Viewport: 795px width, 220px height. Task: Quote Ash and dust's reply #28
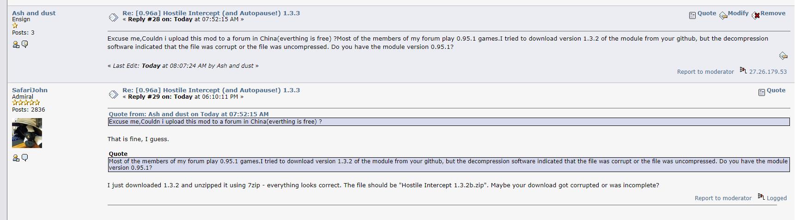click(x=706, y=13)
